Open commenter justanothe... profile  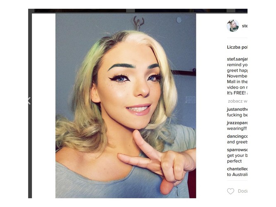237,109
